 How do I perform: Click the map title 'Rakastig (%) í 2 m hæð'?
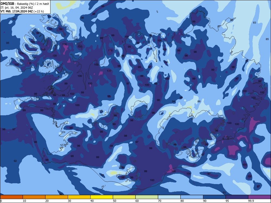click(33, 4)
